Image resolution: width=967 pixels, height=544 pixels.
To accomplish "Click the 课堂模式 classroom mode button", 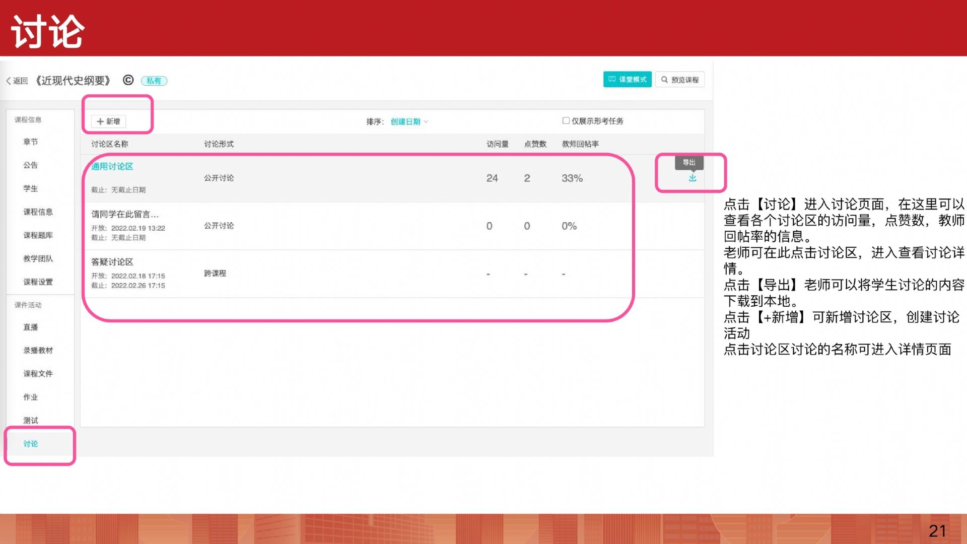I will pyautogui.click(x=627, y=80).
